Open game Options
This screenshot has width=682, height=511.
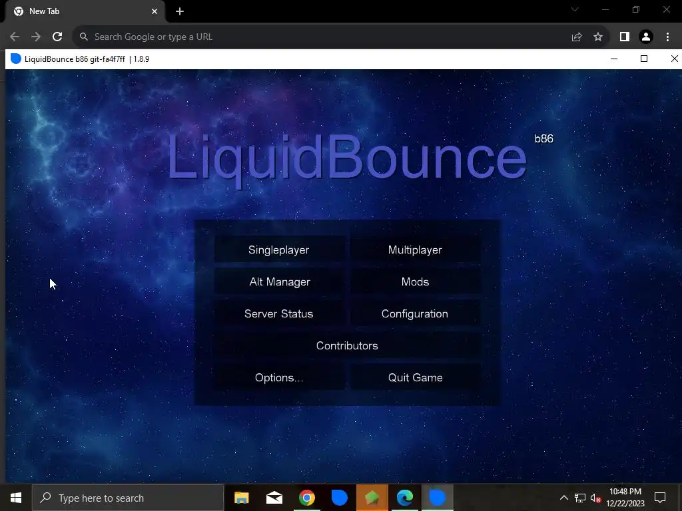coord(279,378)
